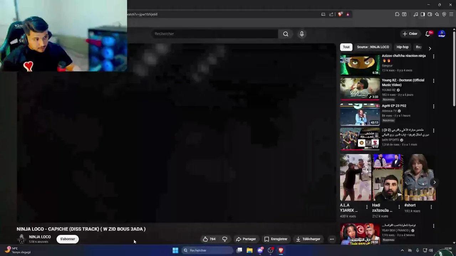This screenshot has height=256, width=456.
Task: Open the taskbar volume speaker icon
Action: [x=431, y=250]
